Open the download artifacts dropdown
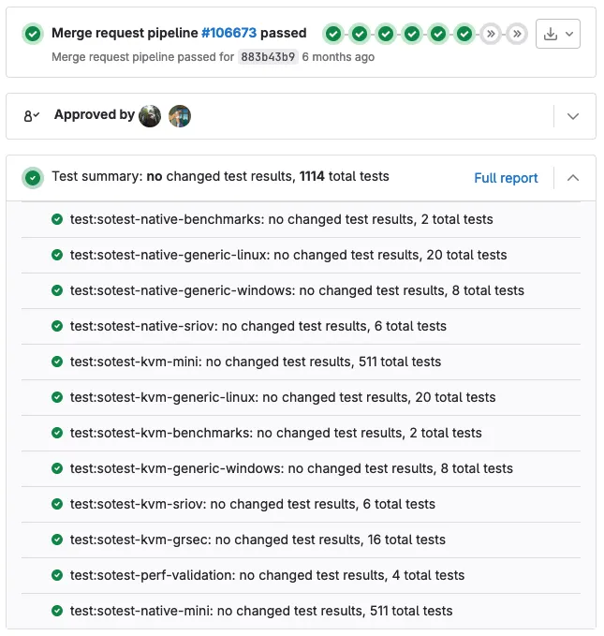The height and width of the screenshot is (636, 604). (x=558, y=34)
